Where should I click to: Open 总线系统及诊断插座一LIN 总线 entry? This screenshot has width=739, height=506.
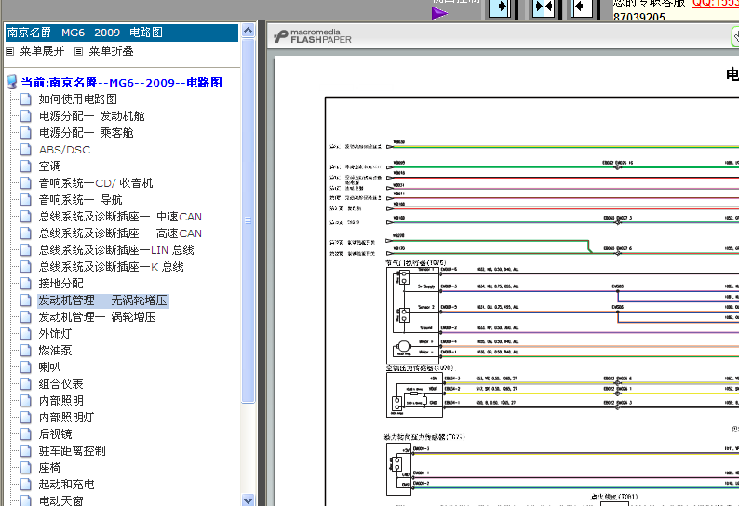[116, 250]
